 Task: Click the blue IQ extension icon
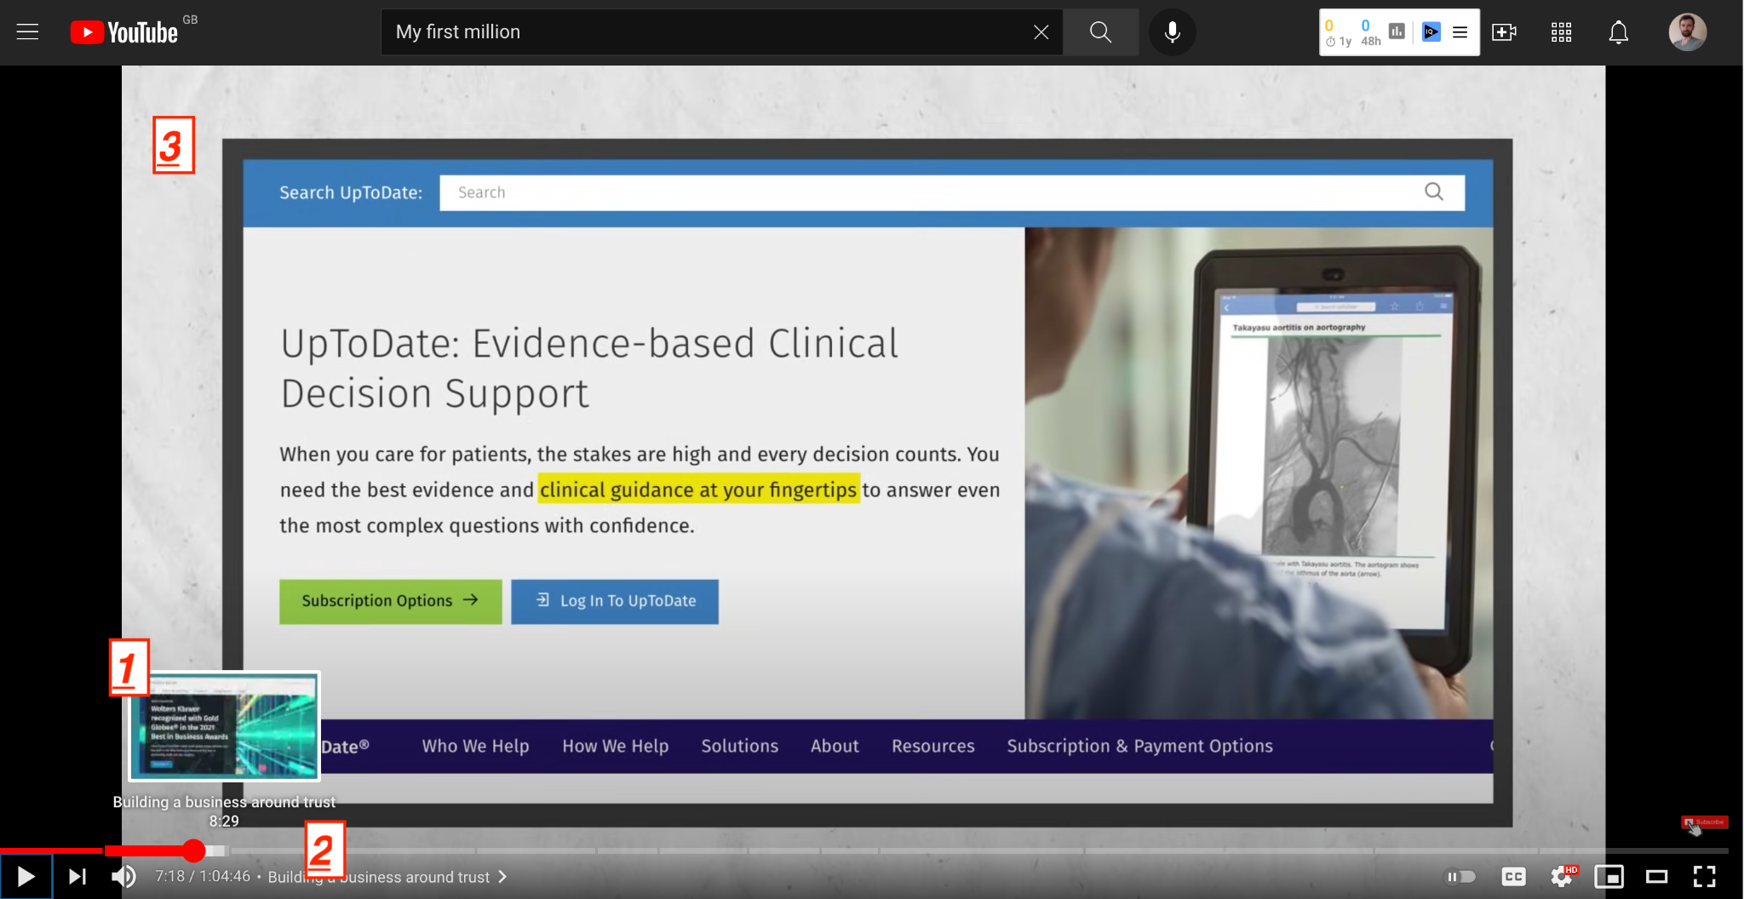click(x=1431, y=32)
